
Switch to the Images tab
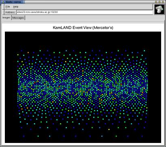click(6, 18)
